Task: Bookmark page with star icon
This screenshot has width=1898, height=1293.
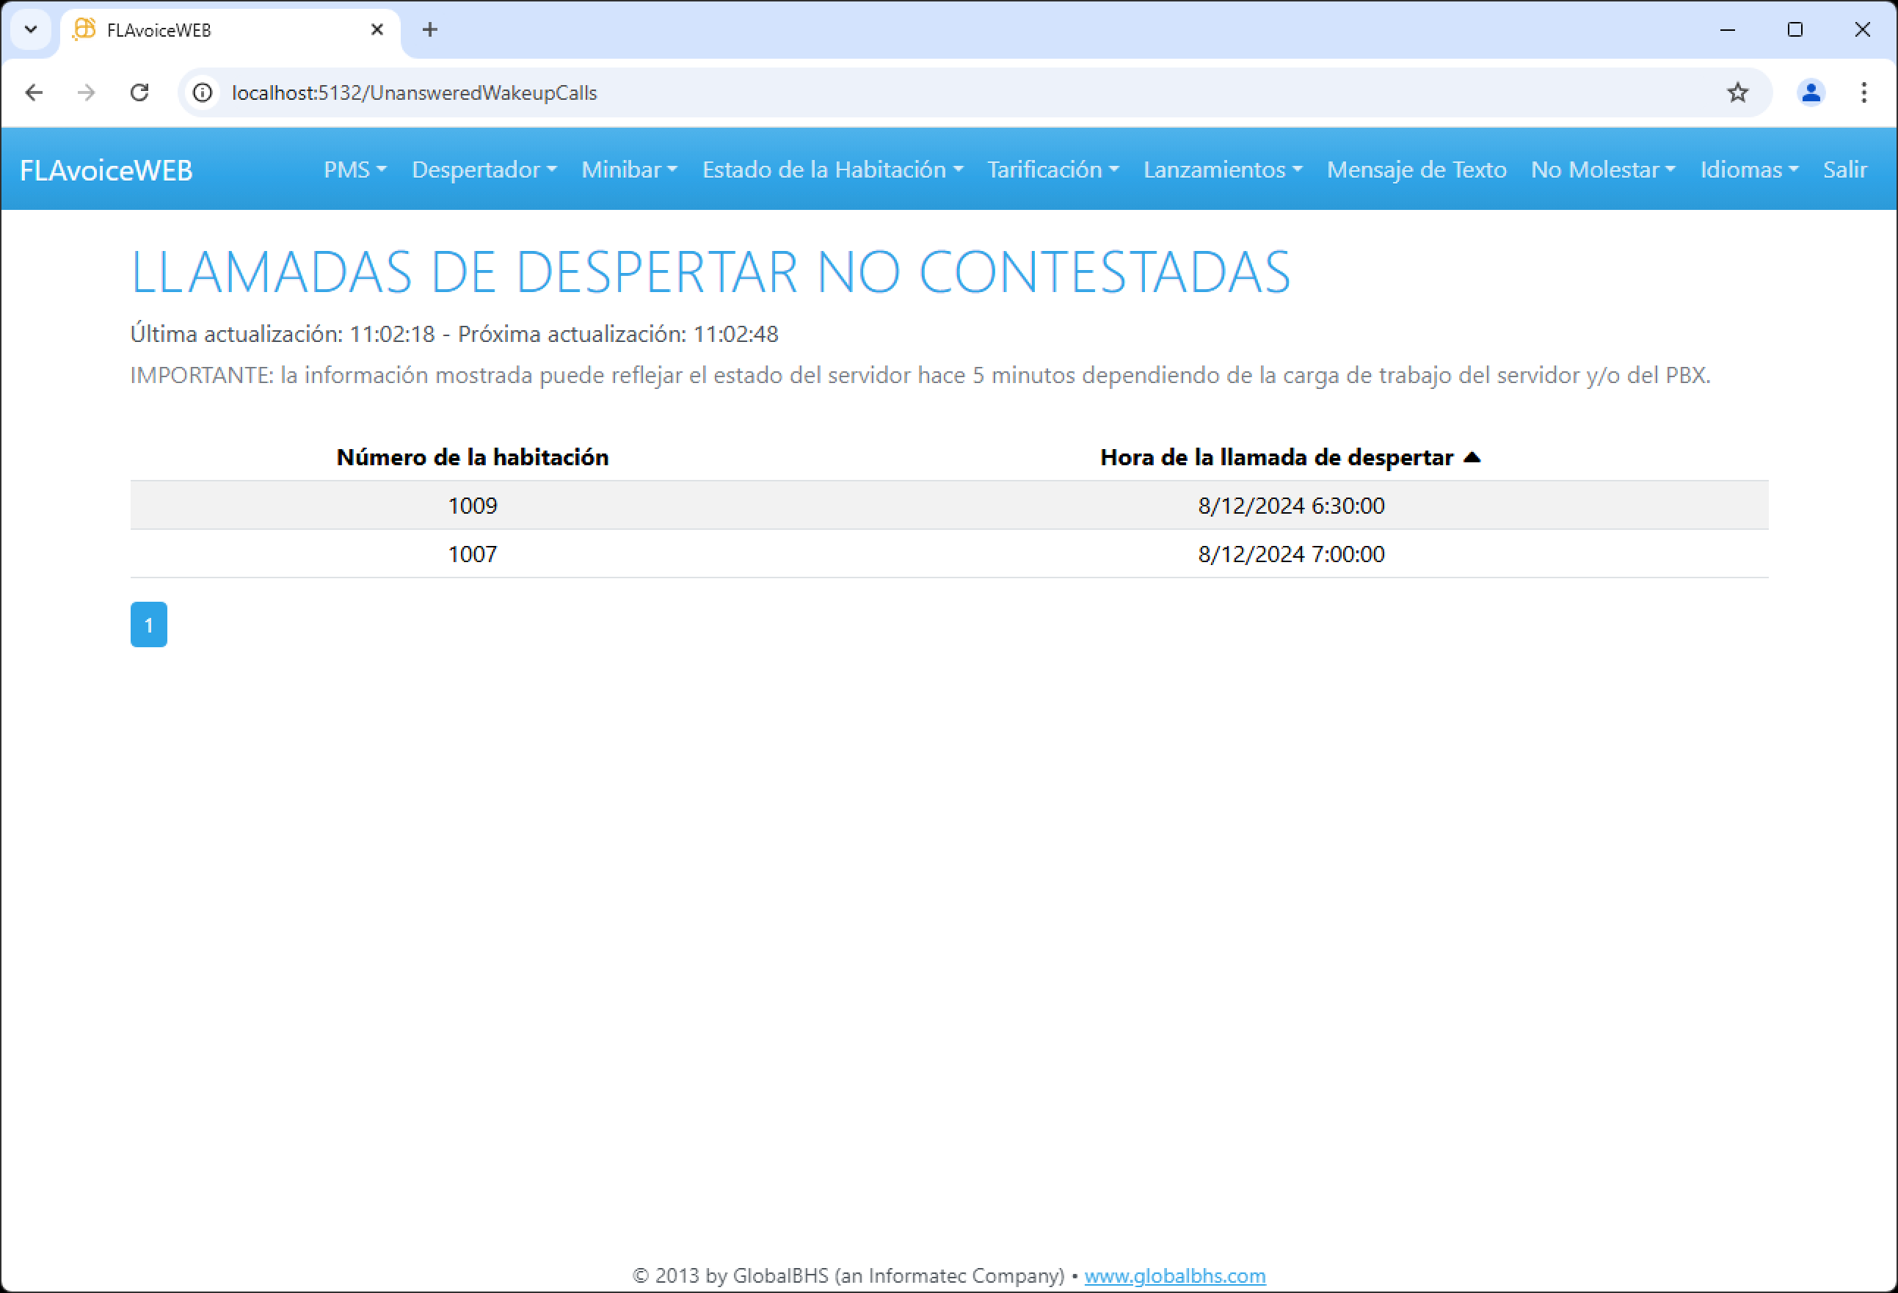Action: 1737,92
